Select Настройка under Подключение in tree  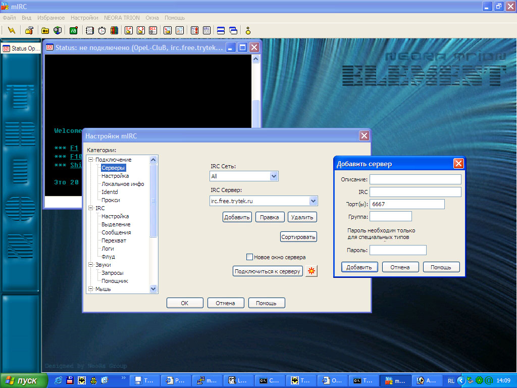(x=115, y=176)
